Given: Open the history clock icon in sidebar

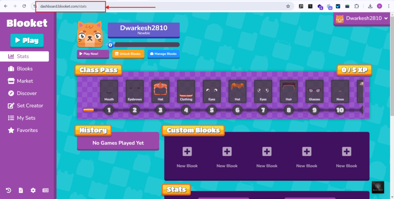Looking at the screenshot, I should click(x=8, y=190).
